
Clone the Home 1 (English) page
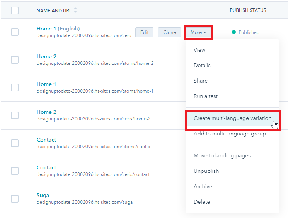(x=169, y=32)
